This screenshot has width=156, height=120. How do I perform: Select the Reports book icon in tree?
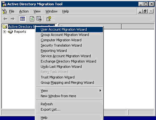click(x=10, y=32)
